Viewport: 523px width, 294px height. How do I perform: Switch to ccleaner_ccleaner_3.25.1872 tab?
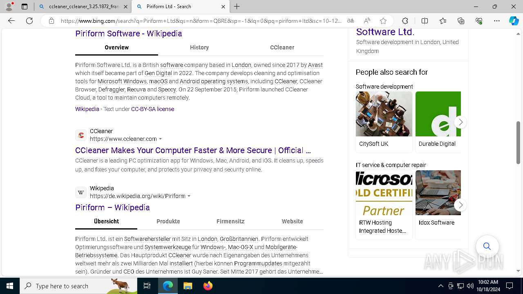click(x=83, y=7)
